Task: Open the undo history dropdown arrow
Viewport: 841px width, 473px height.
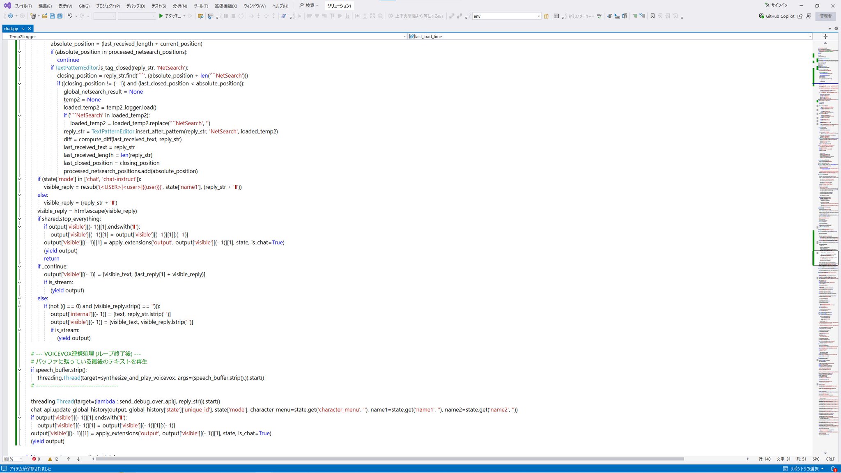Action: pos(76,16)
